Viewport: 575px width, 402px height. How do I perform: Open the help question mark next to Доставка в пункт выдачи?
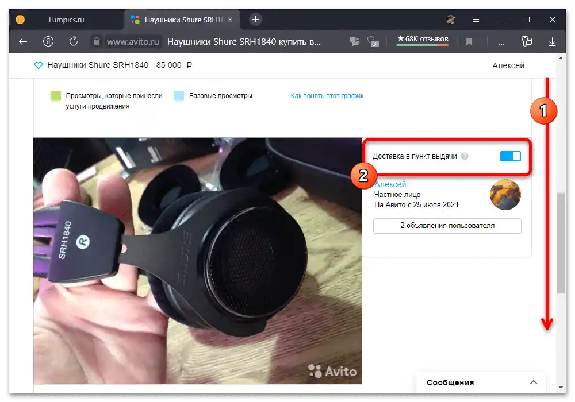465,156
